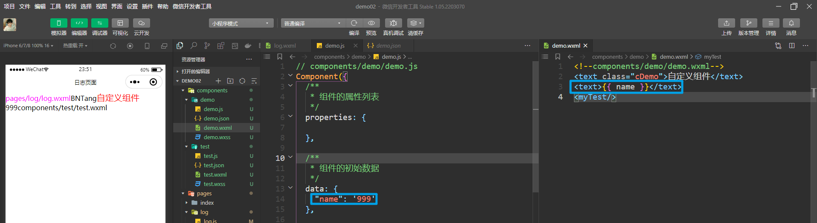Click compare changes icon in right editor
Image resolution: width=817 pixels, height=223 pixels.
coord(778,46)
